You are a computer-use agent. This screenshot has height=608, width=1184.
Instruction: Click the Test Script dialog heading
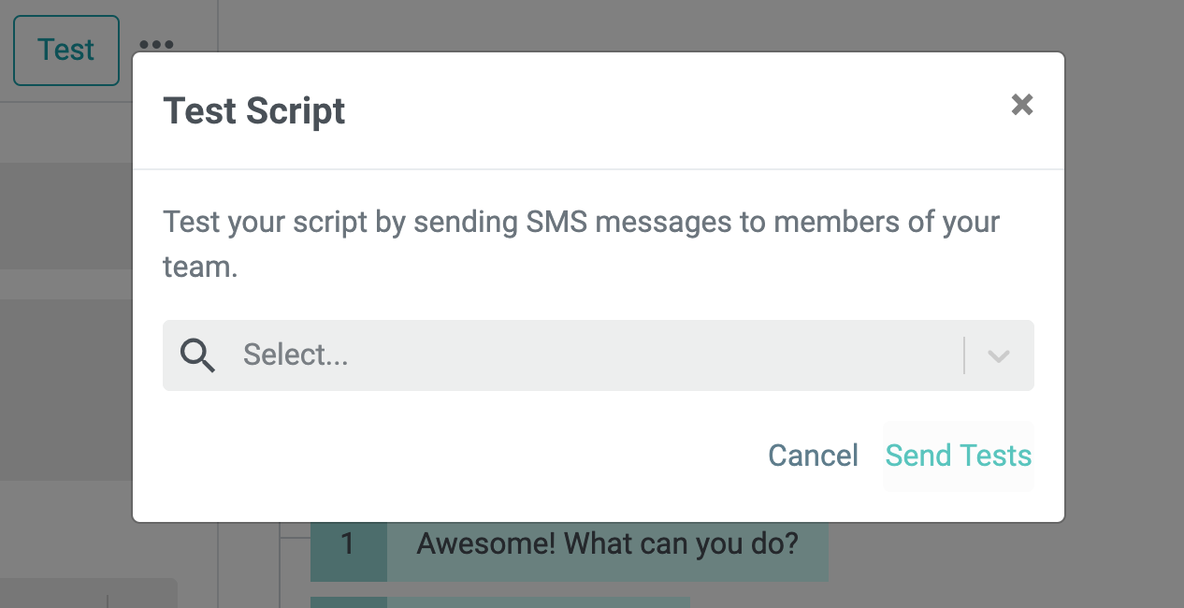[x=254, y=110]
